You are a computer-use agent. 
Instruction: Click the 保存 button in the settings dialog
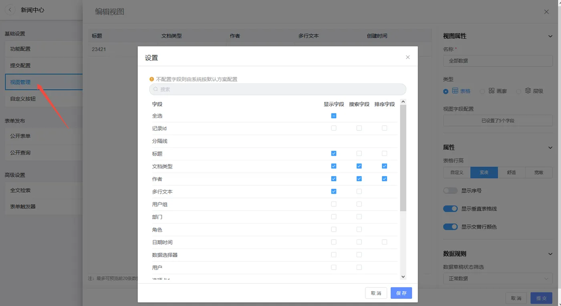(x=401, y=293)
